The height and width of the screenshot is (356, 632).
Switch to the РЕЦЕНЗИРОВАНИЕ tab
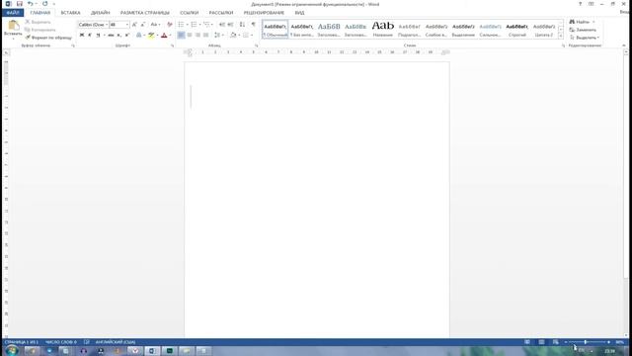(x=264, y=13)
